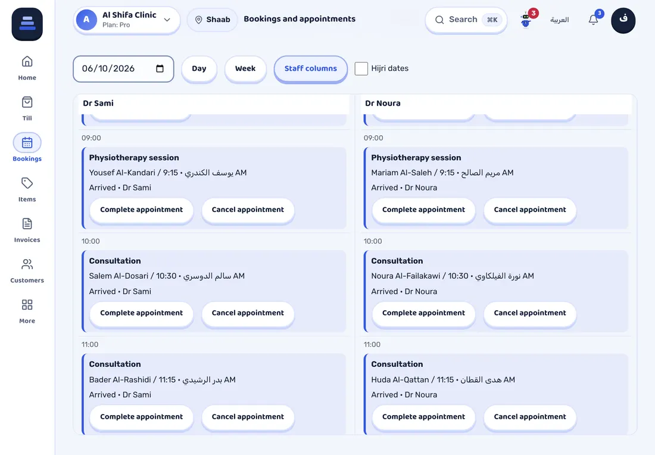Screen dimensions: 655x455
Task: Click the search magnifier icon
Action: (x=439, y=20)
